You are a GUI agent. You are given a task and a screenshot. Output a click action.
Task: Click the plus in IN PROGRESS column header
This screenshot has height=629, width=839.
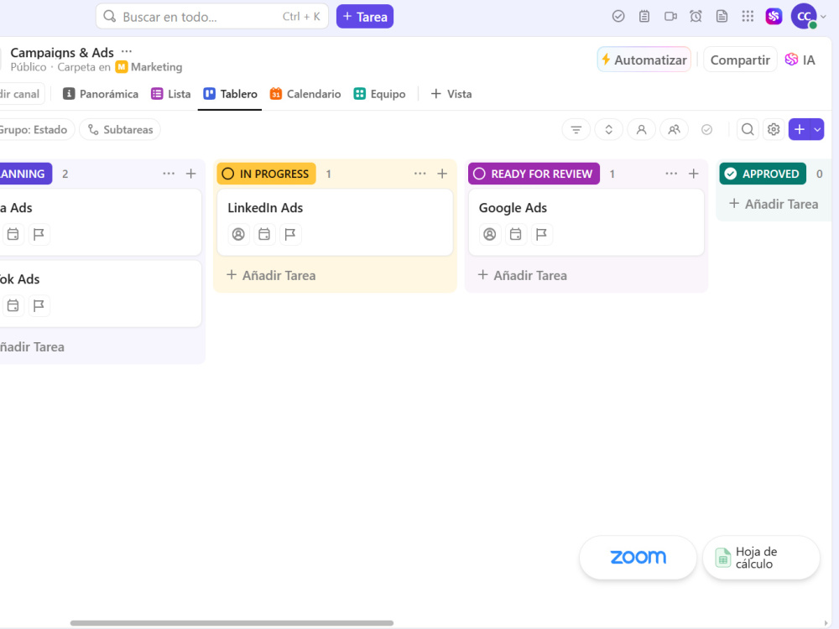442,174
